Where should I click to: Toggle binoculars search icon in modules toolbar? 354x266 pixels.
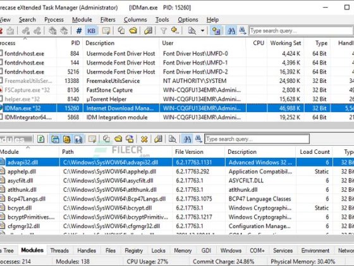[187, 139]
